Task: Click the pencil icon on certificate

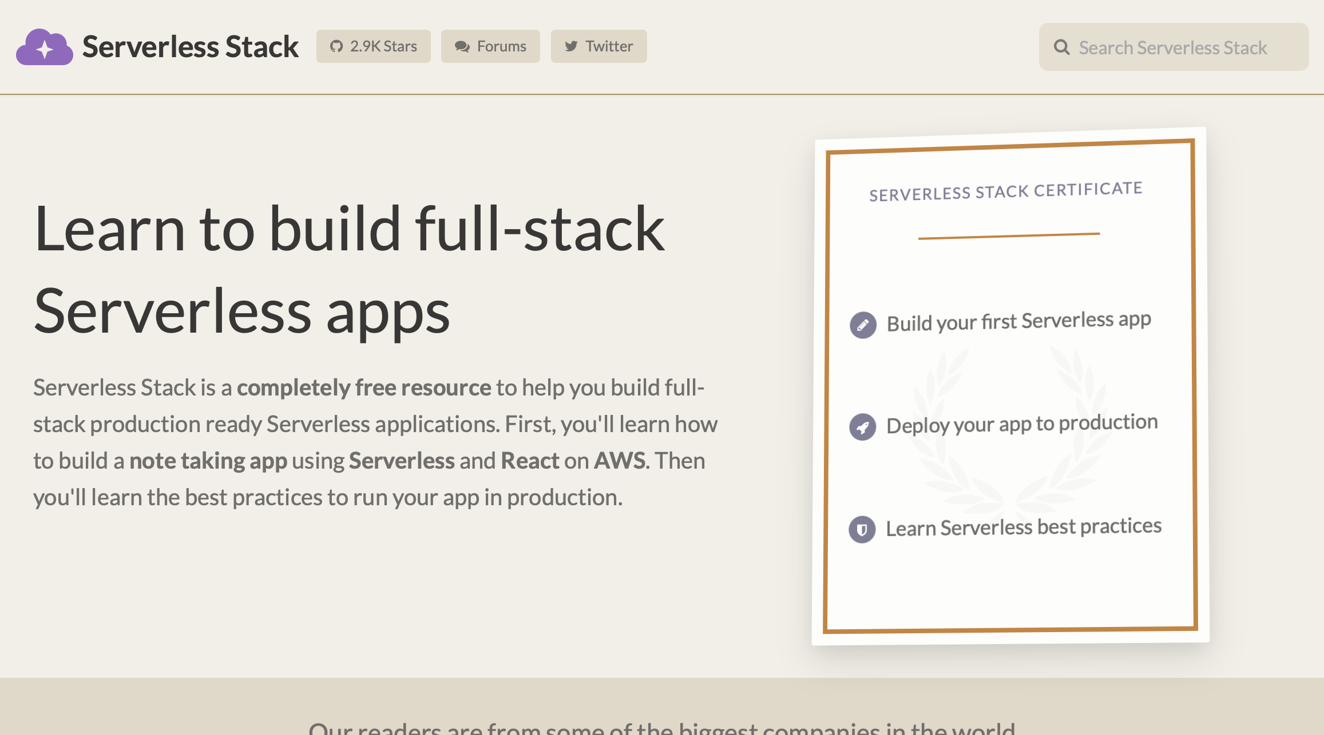Action: [x=863, y=325]
